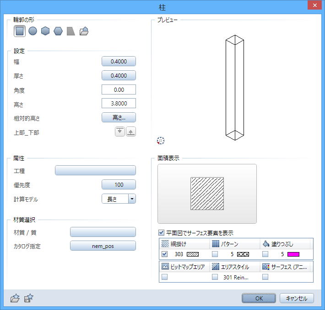Toggle 平面図でサーフェス要素を表示 checkbox
Viewport: 325px width, 310px height.
[161, 232]
